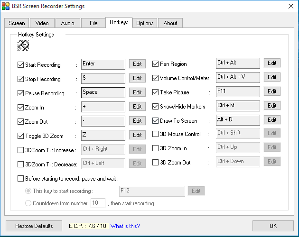This screenshot has width=299, height=237.
Task: Uncheck the Zoom Out checkbox
Action: [20, 121]
